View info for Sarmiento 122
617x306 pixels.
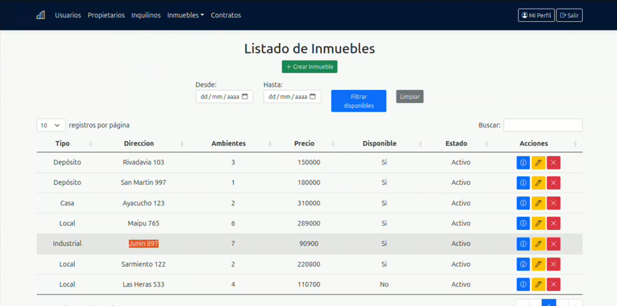tap(523, 264)
